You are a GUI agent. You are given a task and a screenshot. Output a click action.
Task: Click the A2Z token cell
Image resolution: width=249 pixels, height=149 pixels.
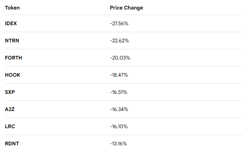[10, 109]
